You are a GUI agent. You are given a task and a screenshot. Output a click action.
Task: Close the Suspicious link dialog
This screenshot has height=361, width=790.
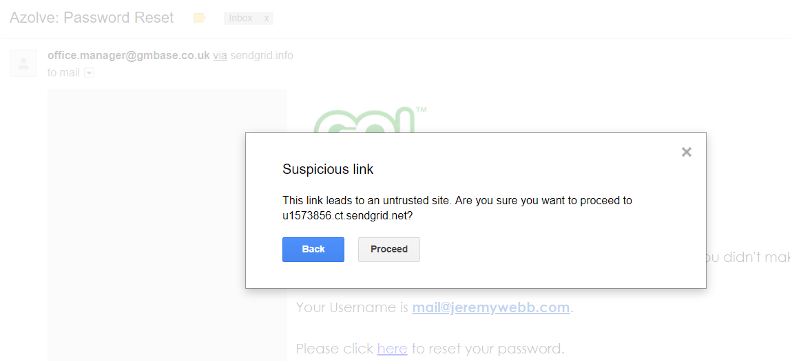point(686,152)
